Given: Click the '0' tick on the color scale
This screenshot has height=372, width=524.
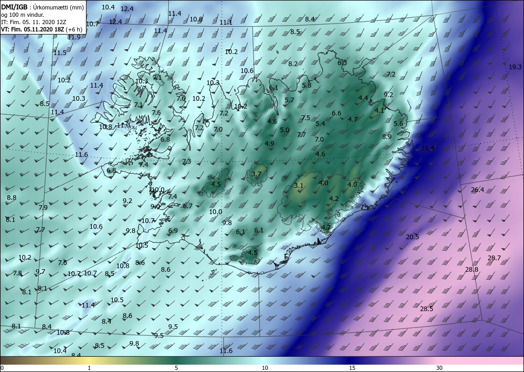Looking at the screenshot, I should coord(2,368).
